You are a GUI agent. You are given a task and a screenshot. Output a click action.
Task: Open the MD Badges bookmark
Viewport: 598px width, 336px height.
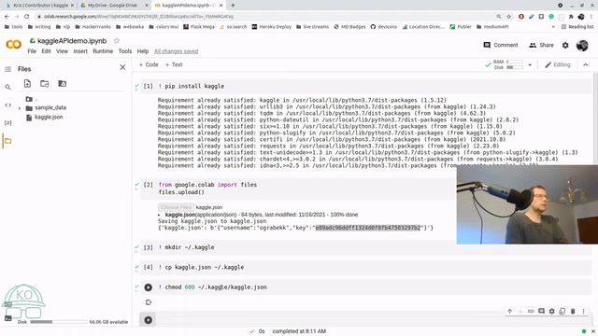[x=349, y=27]
